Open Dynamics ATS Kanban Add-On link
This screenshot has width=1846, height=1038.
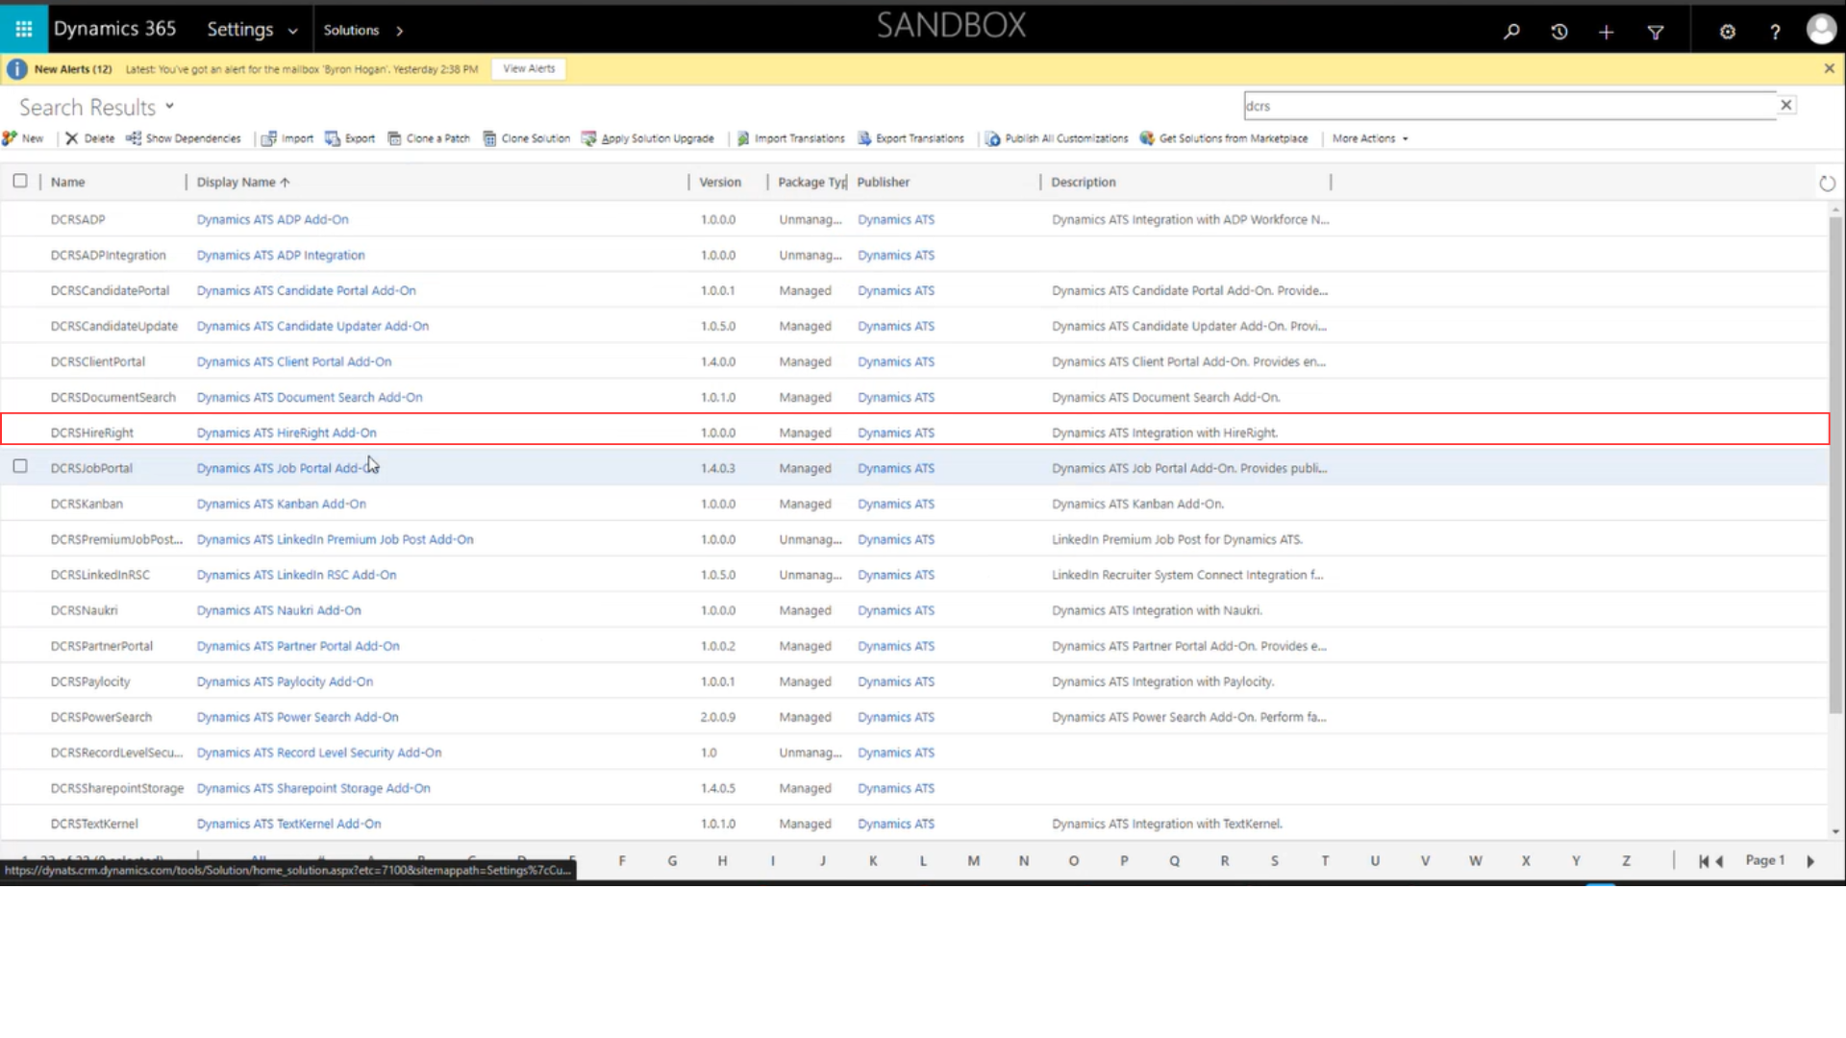282,504
